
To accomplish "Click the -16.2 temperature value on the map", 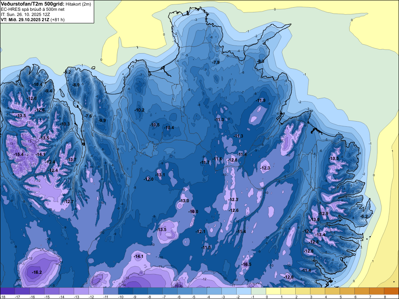I will pos(37,272).
